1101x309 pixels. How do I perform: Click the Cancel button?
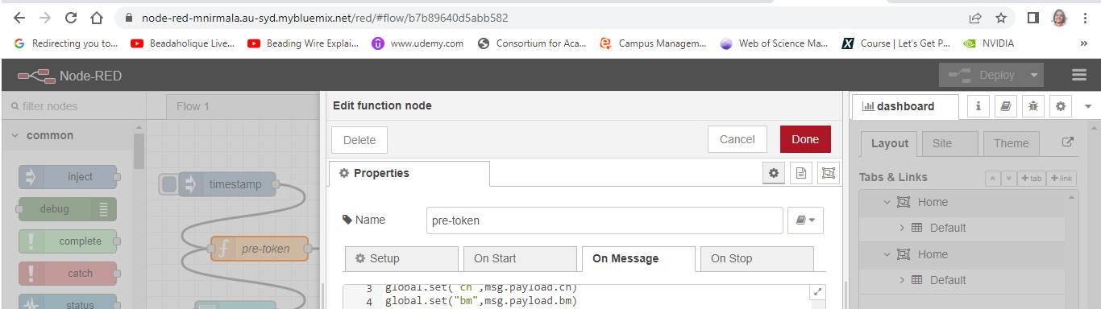737,139
